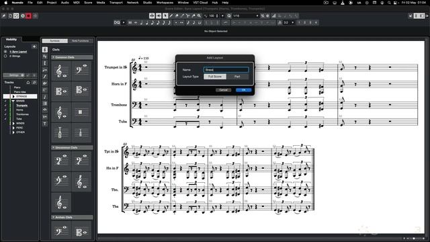430x242 pixels.
Task: Toggle visibility check for Trombones track
Action: (5, 114)
